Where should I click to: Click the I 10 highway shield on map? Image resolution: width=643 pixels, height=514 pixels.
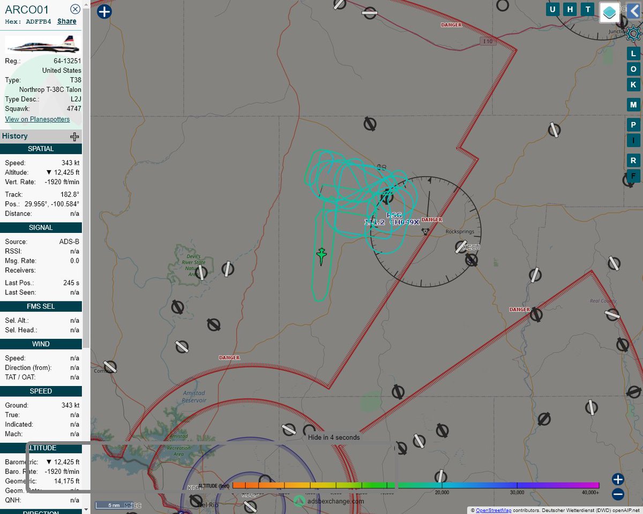point(487,41)
